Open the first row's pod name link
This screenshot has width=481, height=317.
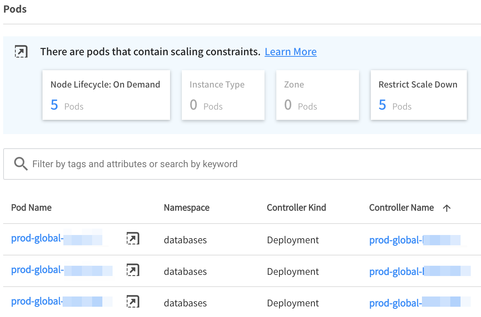coord(56,239)
